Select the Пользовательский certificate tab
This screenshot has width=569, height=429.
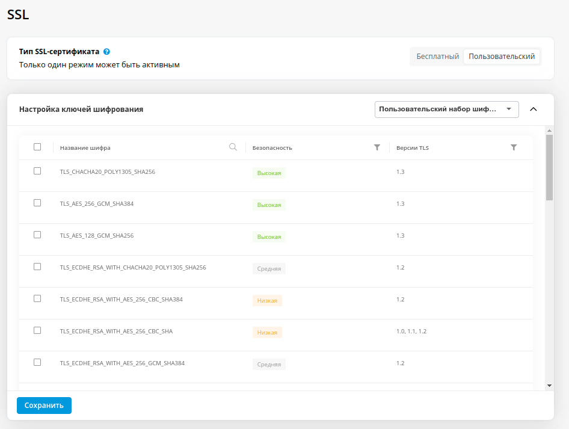click(x=502, y=57)
